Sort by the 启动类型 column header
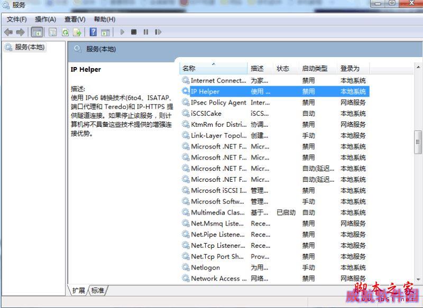The width and height of the screenshot is (423, 308). pyautogui.click(x=315, y=69)
